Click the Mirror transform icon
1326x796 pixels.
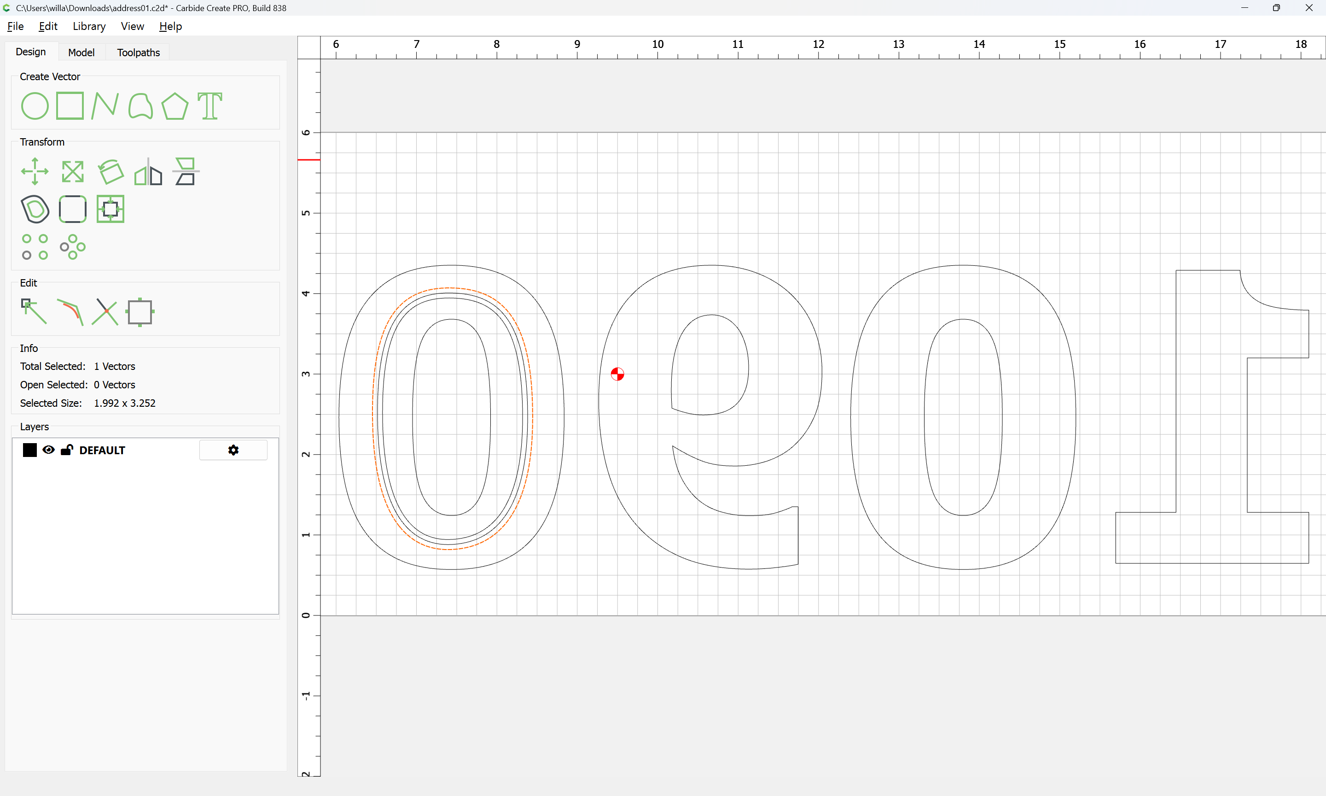click(x=148, y=172)
